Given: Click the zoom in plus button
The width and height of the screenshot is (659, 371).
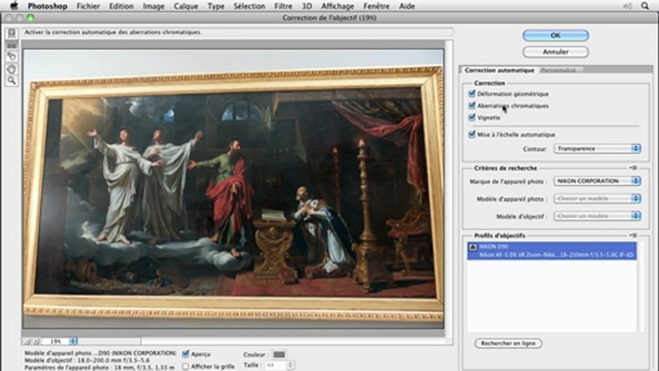Looking at the screenshot, I should (36, 341).
